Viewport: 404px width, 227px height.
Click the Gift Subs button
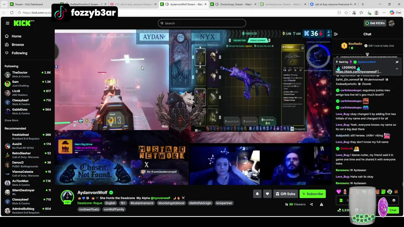(286, 194)
